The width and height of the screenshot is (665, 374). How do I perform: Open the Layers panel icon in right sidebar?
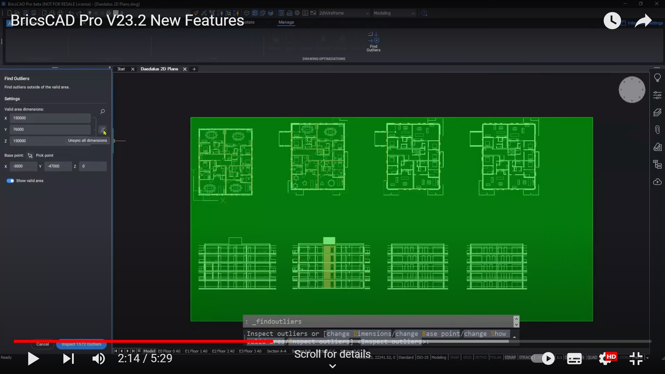[657, 112]
